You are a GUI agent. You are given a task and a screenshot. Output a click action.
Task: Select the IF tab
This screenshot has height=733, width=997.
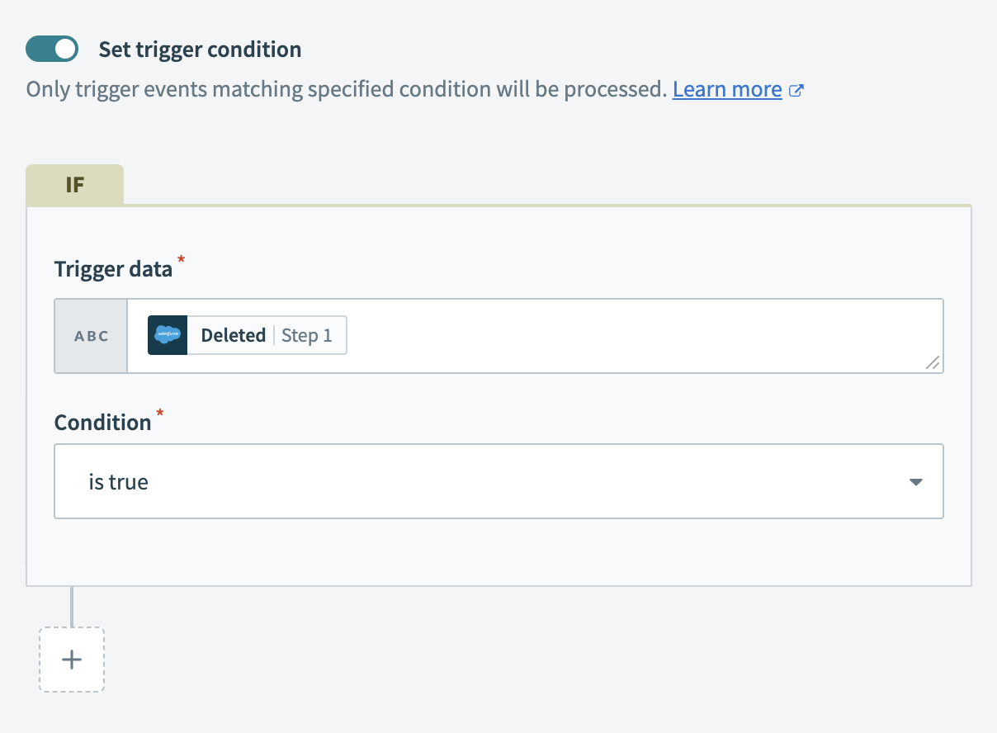pos(75,185)
